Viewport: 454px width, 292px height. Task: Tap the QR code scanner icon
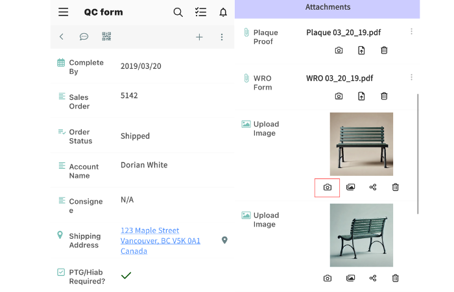pyautogui.click(x=106, y=37)
